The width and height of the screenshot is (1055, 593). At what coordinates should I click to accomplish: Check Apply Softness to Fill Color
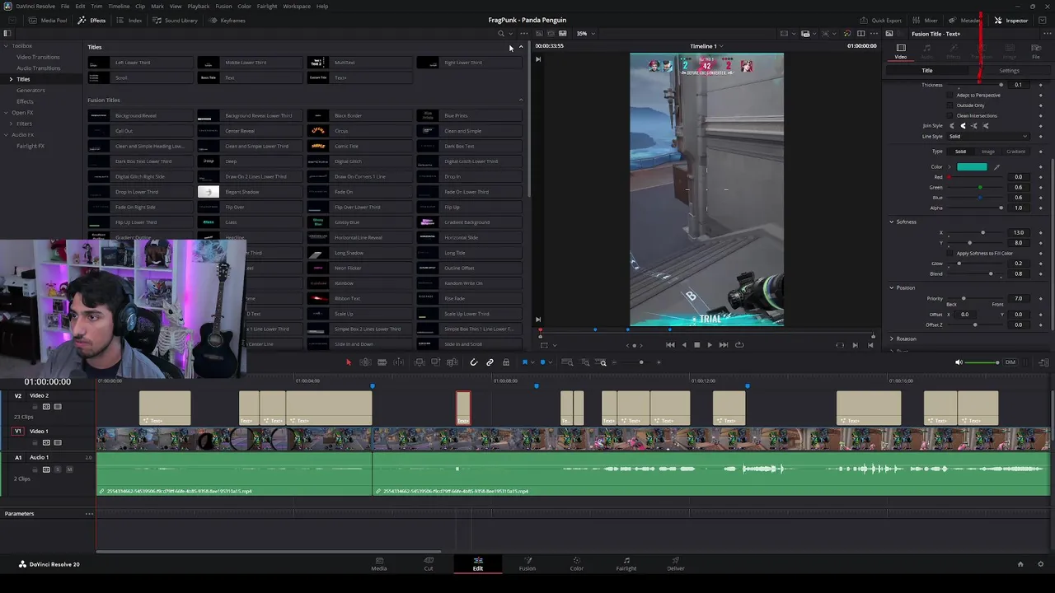point(950,254)
